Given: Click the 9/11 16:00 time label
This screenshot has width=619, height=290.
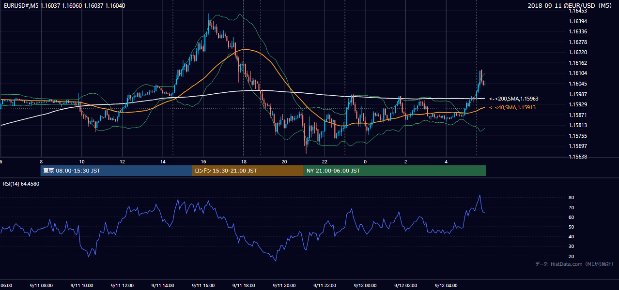Looking at the screenshot, I should (203, 286).
